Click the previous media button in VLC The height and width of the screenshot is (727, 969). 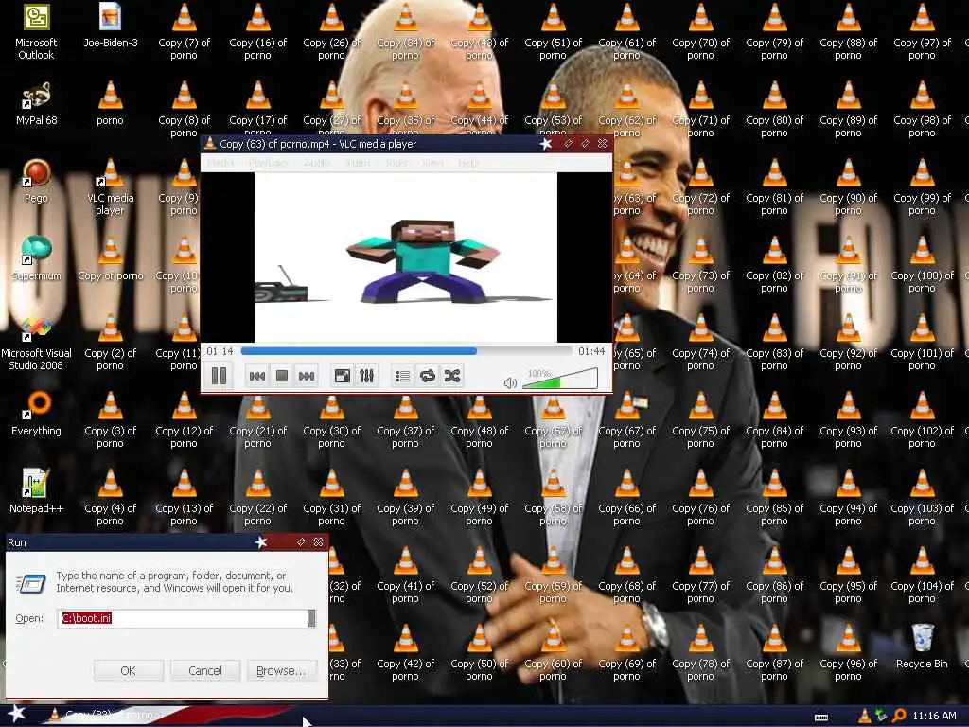[x=257, y=376]
